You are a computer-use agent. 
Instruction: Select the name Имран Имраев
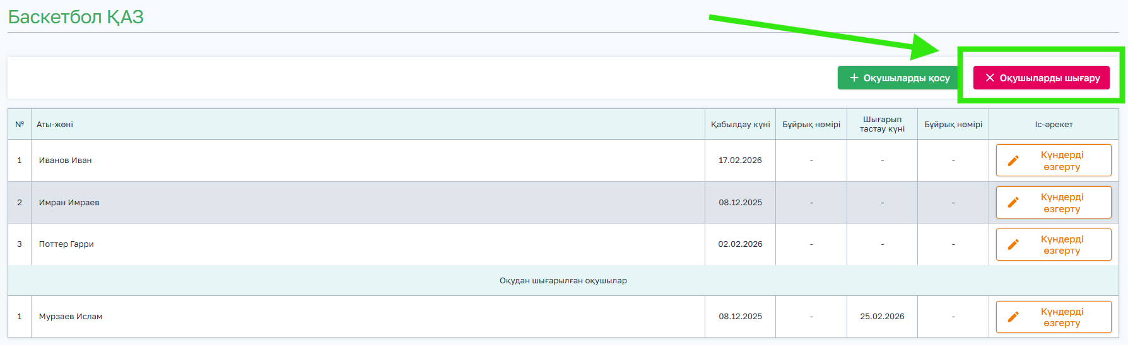click(69, 203)
